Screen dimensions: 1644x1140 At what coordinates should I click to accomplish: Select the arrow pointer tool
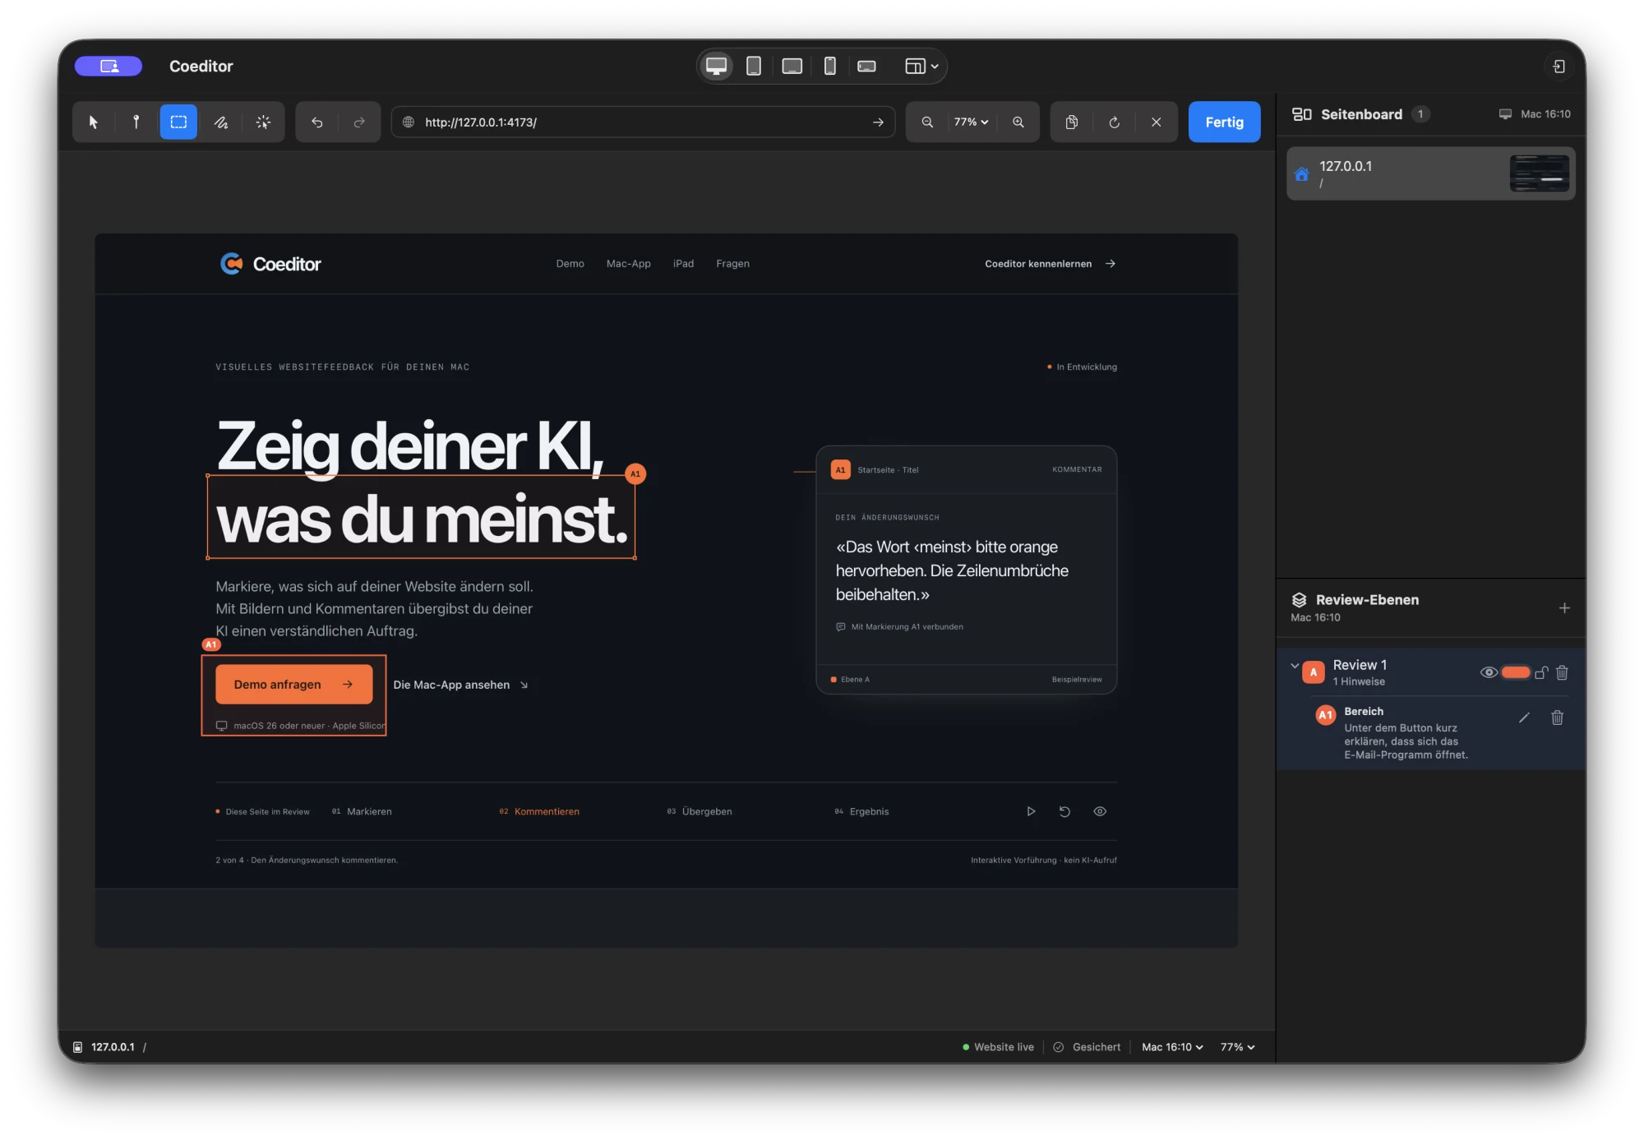point(94,122)
